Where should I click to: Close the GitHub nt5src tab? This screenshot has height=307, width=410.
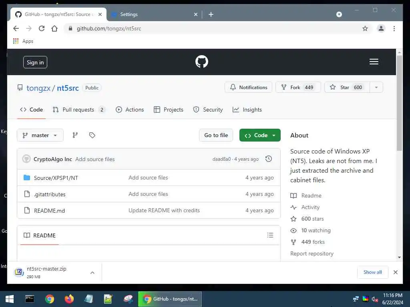coord(100,14)
